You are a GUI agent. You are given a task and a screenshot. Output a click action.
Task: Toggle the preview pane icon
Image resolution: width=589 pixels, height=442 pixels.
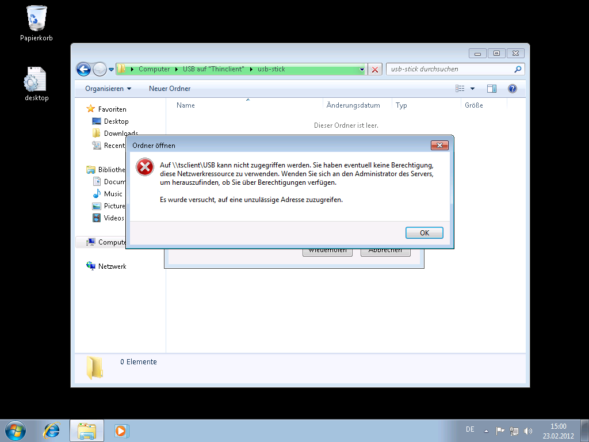tap(491, 89)
